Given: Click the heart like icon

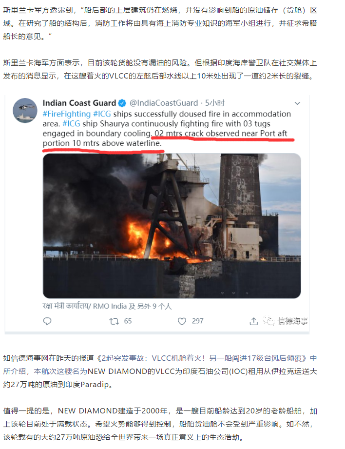Looking at the screenshot, I should click(182, 321).
